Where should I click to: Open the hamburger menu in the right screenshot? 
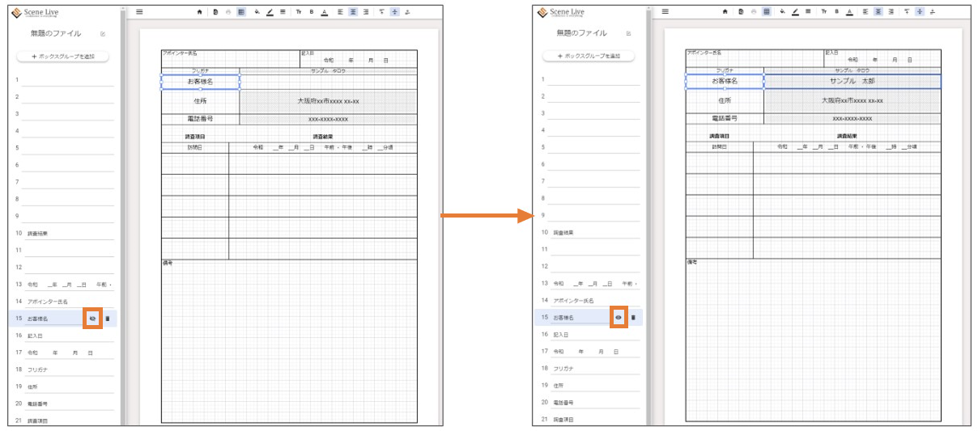tap(665, 12)
